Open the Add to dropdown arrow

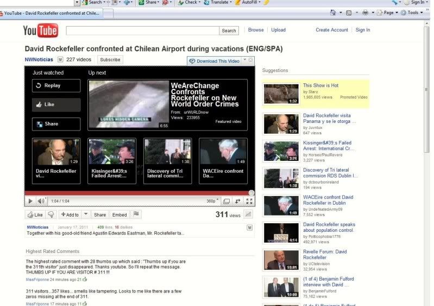pyautogui.click(x=86, y=214)
